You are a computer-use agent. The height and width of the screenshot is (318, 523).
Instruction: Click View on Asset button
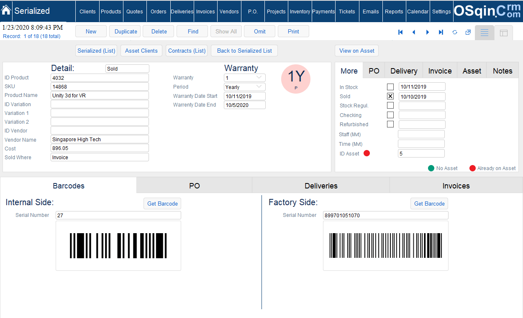[357, 51]
